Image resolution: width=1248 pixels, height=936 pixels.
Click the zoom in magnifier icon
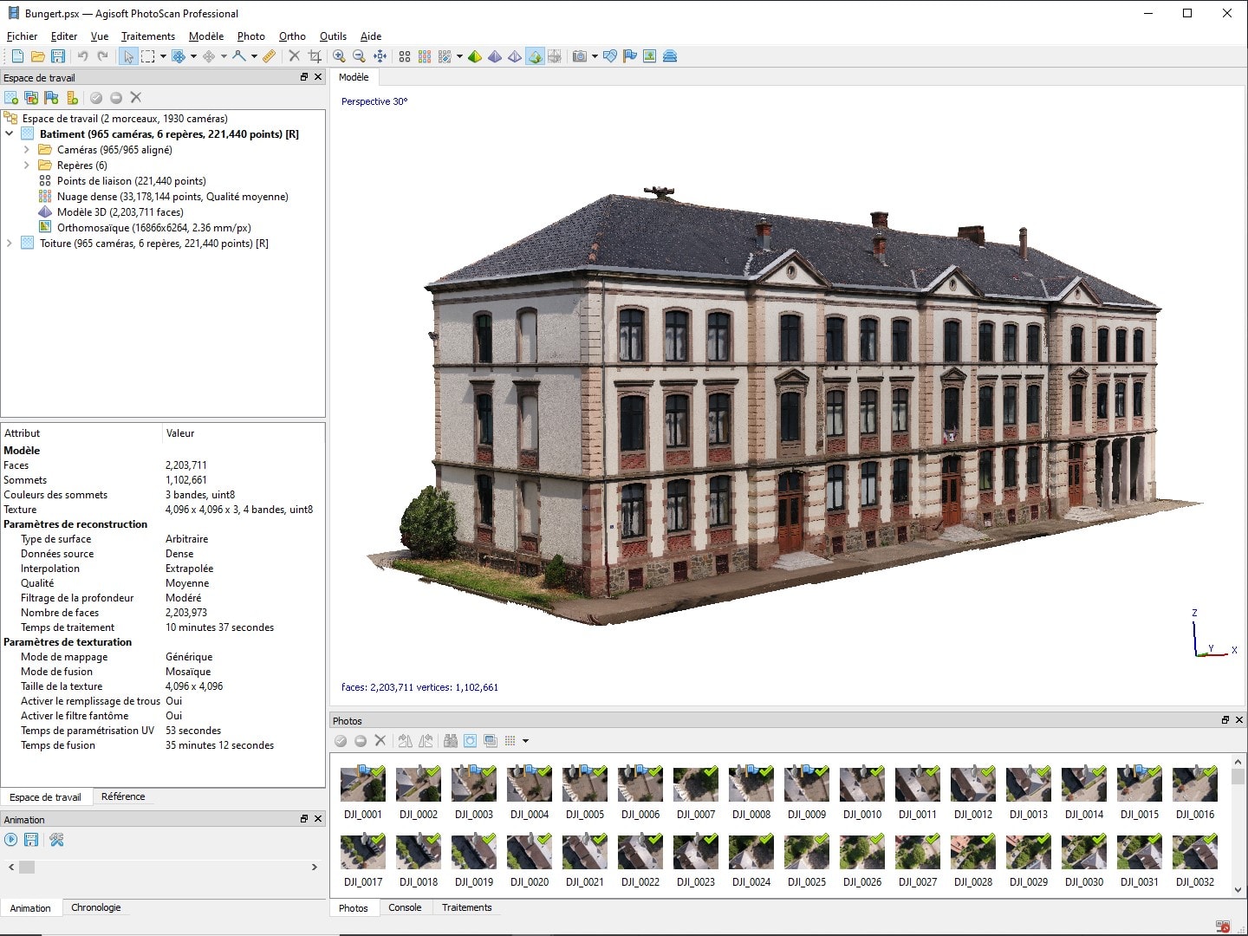coord(341,56)
